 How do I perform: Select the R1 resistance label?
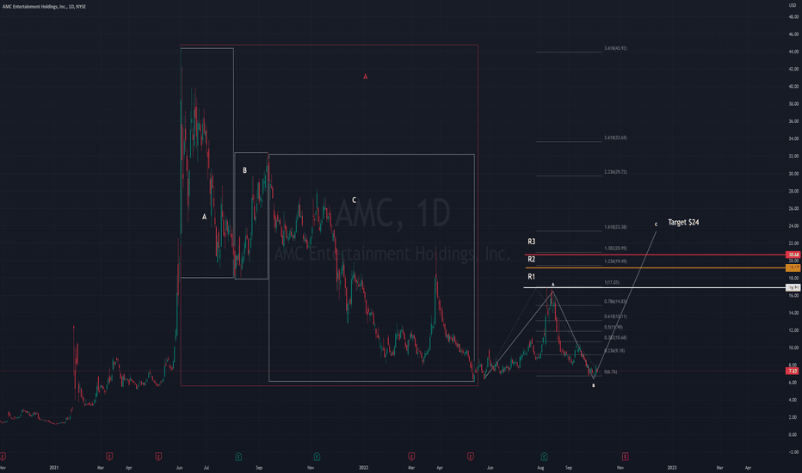click(532, 277)
